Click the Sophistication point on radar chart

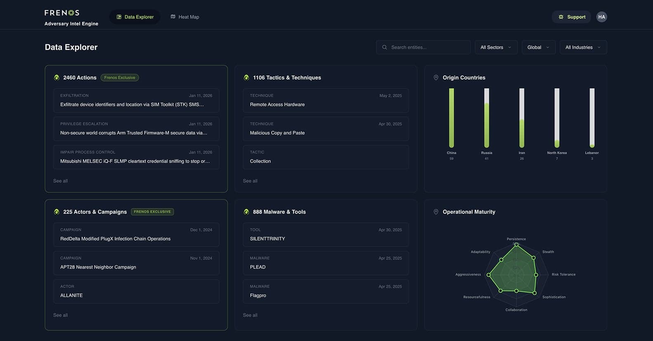[535, 293]
